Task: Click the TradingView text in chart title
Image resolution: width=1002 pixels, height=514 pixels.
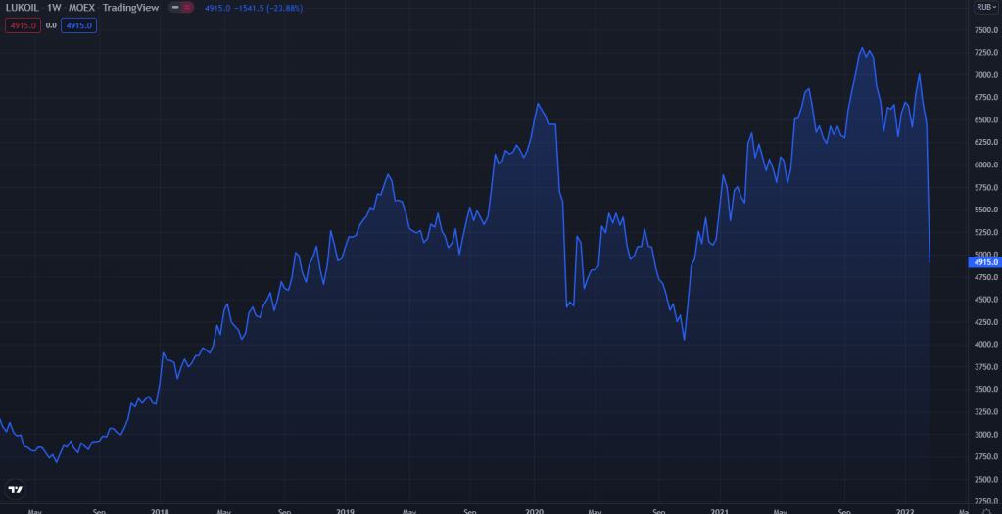Action: [x=131, y=8]
